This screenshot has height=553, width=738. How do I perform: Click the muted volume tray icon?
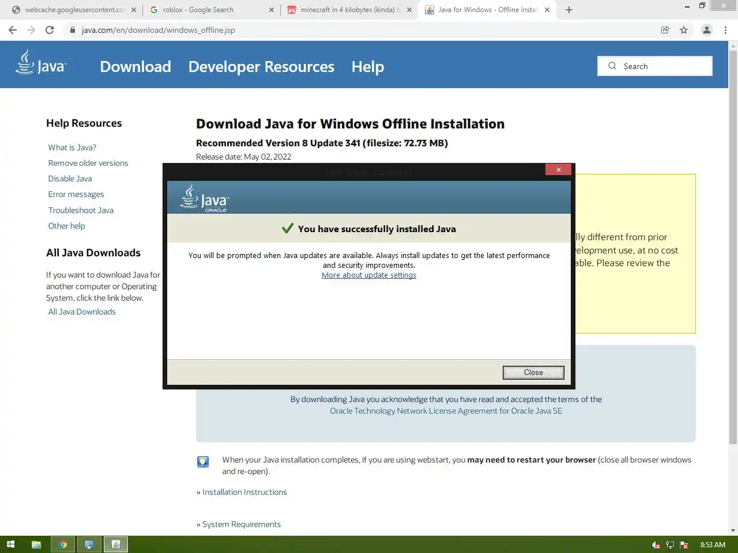click(x=656, y=545)
